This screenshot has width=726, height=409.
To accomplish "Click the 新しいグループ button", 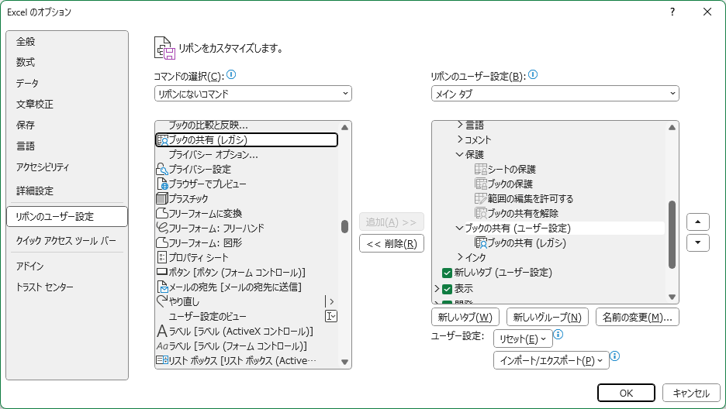I will pos(548,317).
